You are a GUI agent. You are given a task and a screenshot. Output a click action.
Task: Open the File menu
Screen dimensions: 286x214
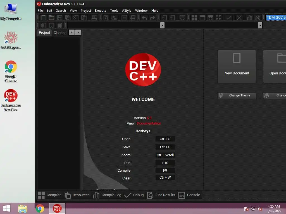click(40, 11)
